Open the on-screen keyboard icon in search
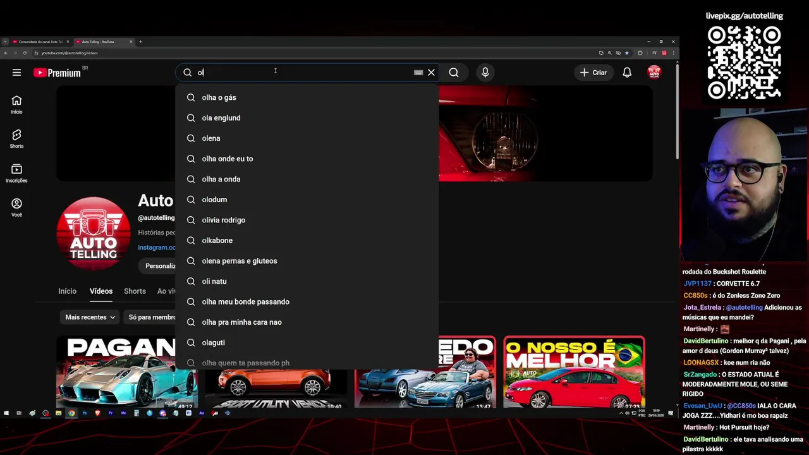The width and height of the screenshot is (809, 455). click(x=418, y=73)
